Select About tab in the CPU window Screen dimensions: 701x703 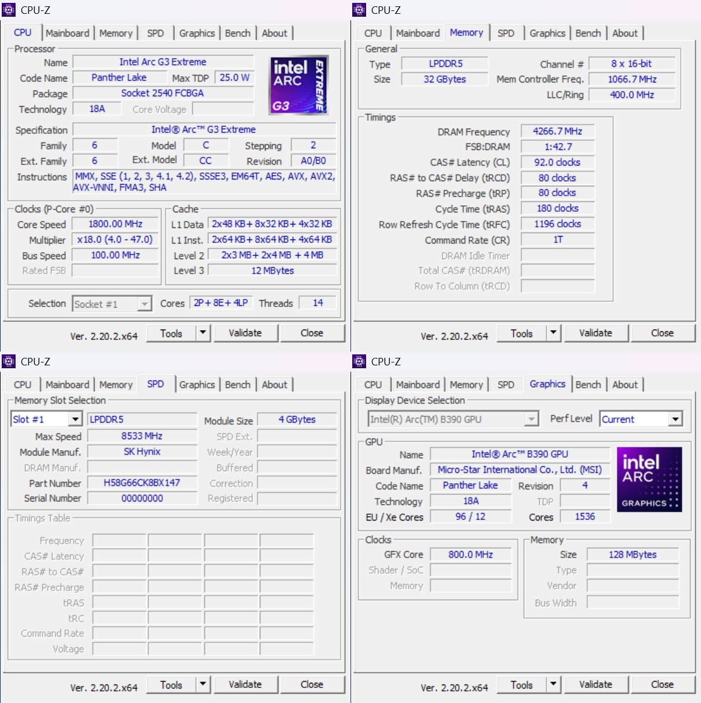(274, 33)
